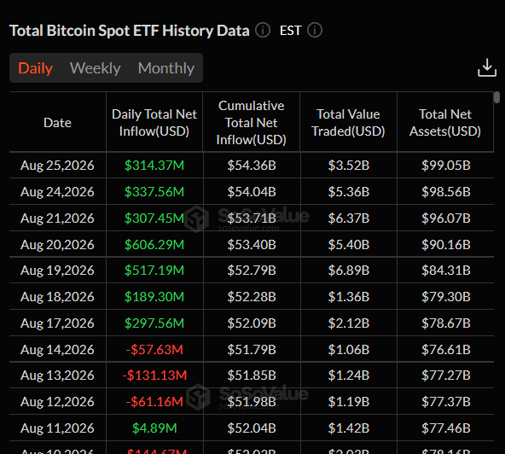
Task: Switch to the Weekly tab
Action: (96, 68)
